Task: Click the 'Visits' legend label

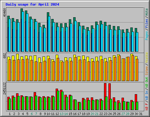Action: [147, 58]
